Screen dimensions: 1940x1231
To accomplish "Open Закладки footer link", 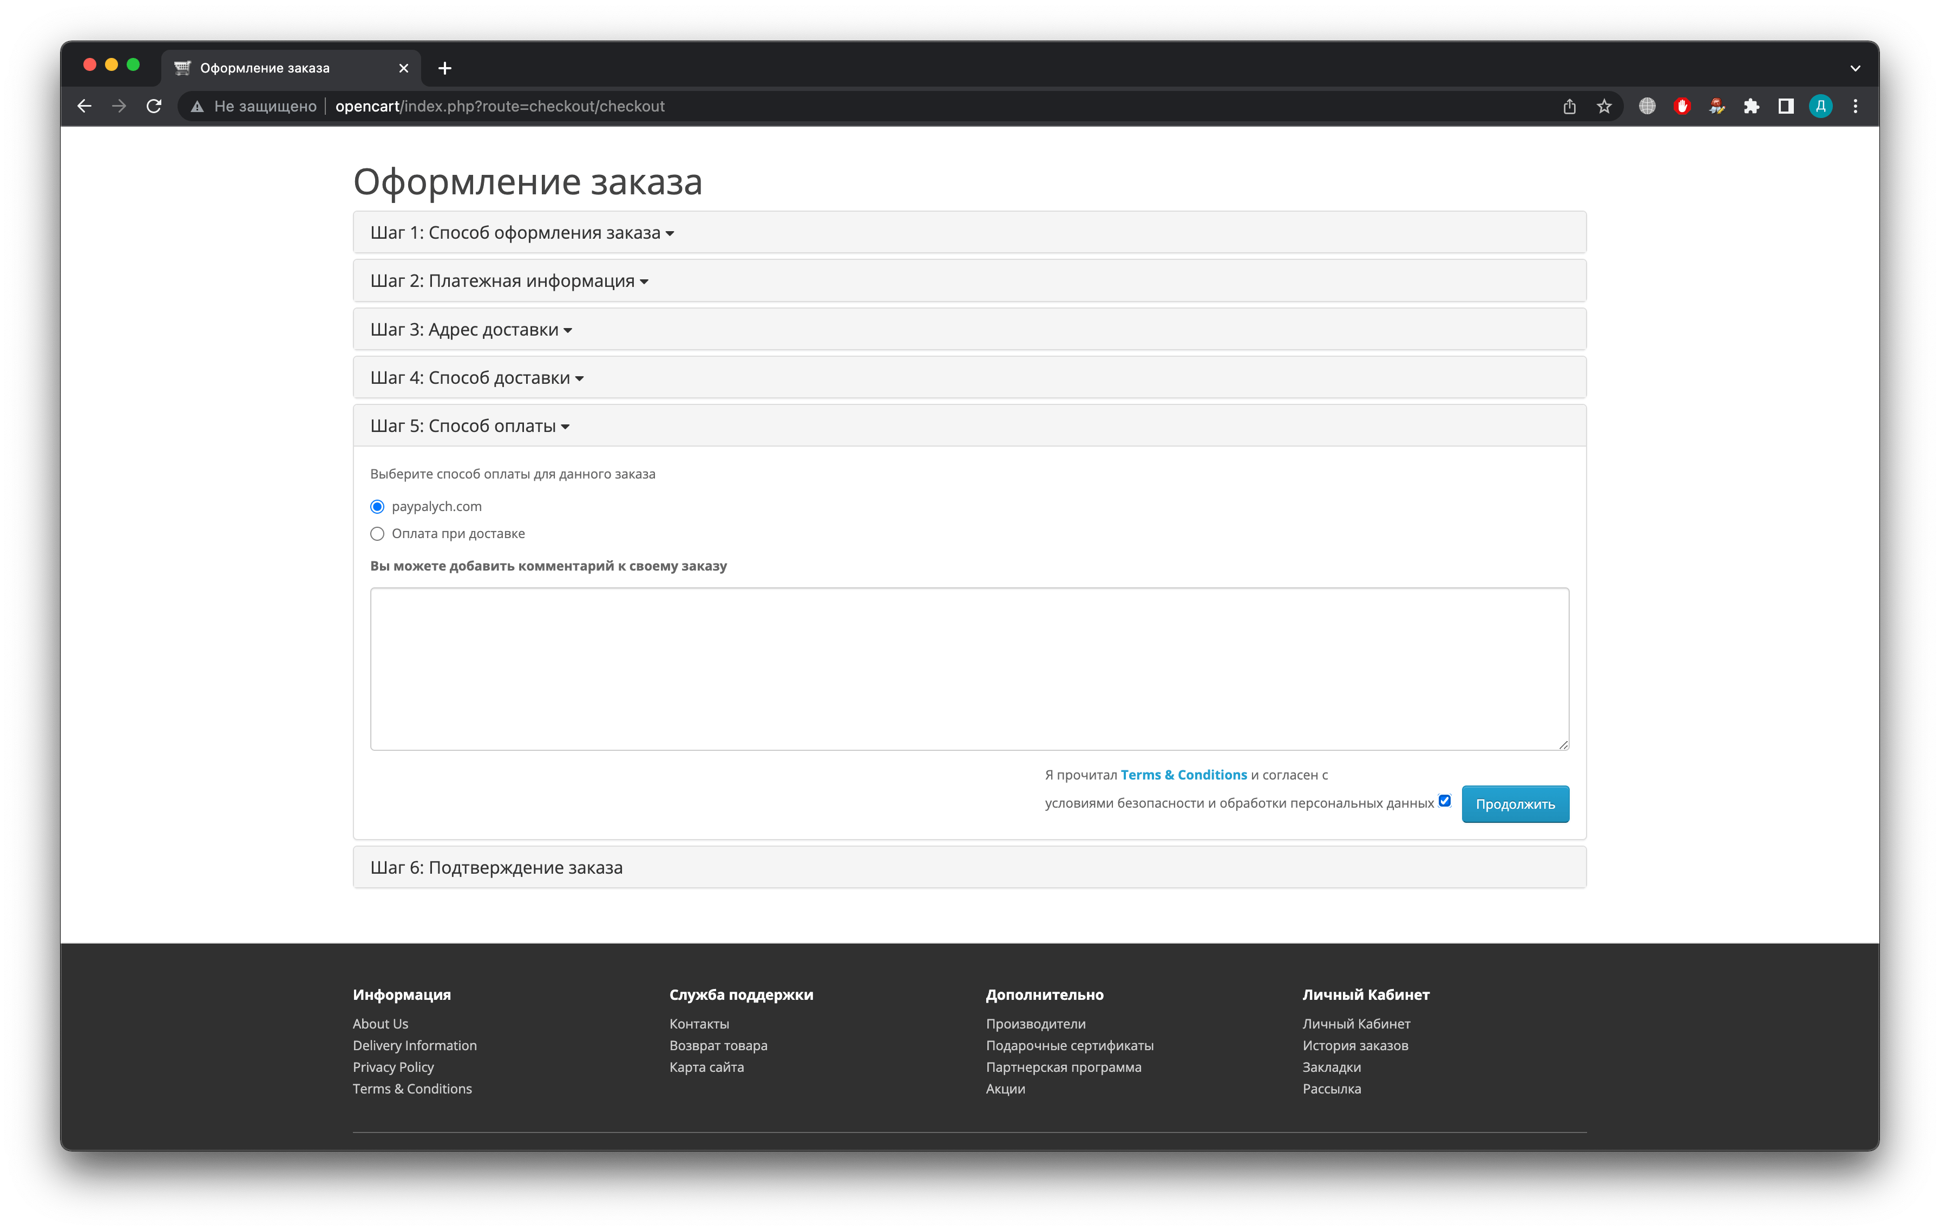I will coord(1332,1068).
